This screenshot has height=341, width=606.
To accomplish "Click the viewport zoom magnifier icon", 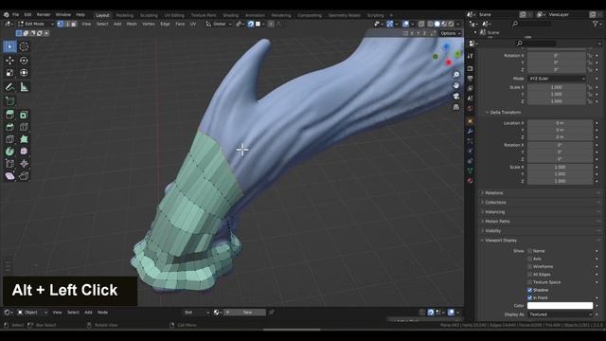I will [456, 75].
